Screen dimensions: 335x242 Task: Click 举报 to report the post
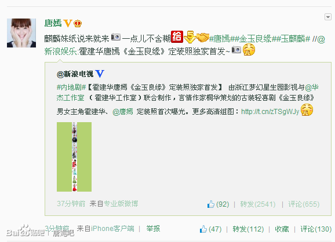coord(153,229)
